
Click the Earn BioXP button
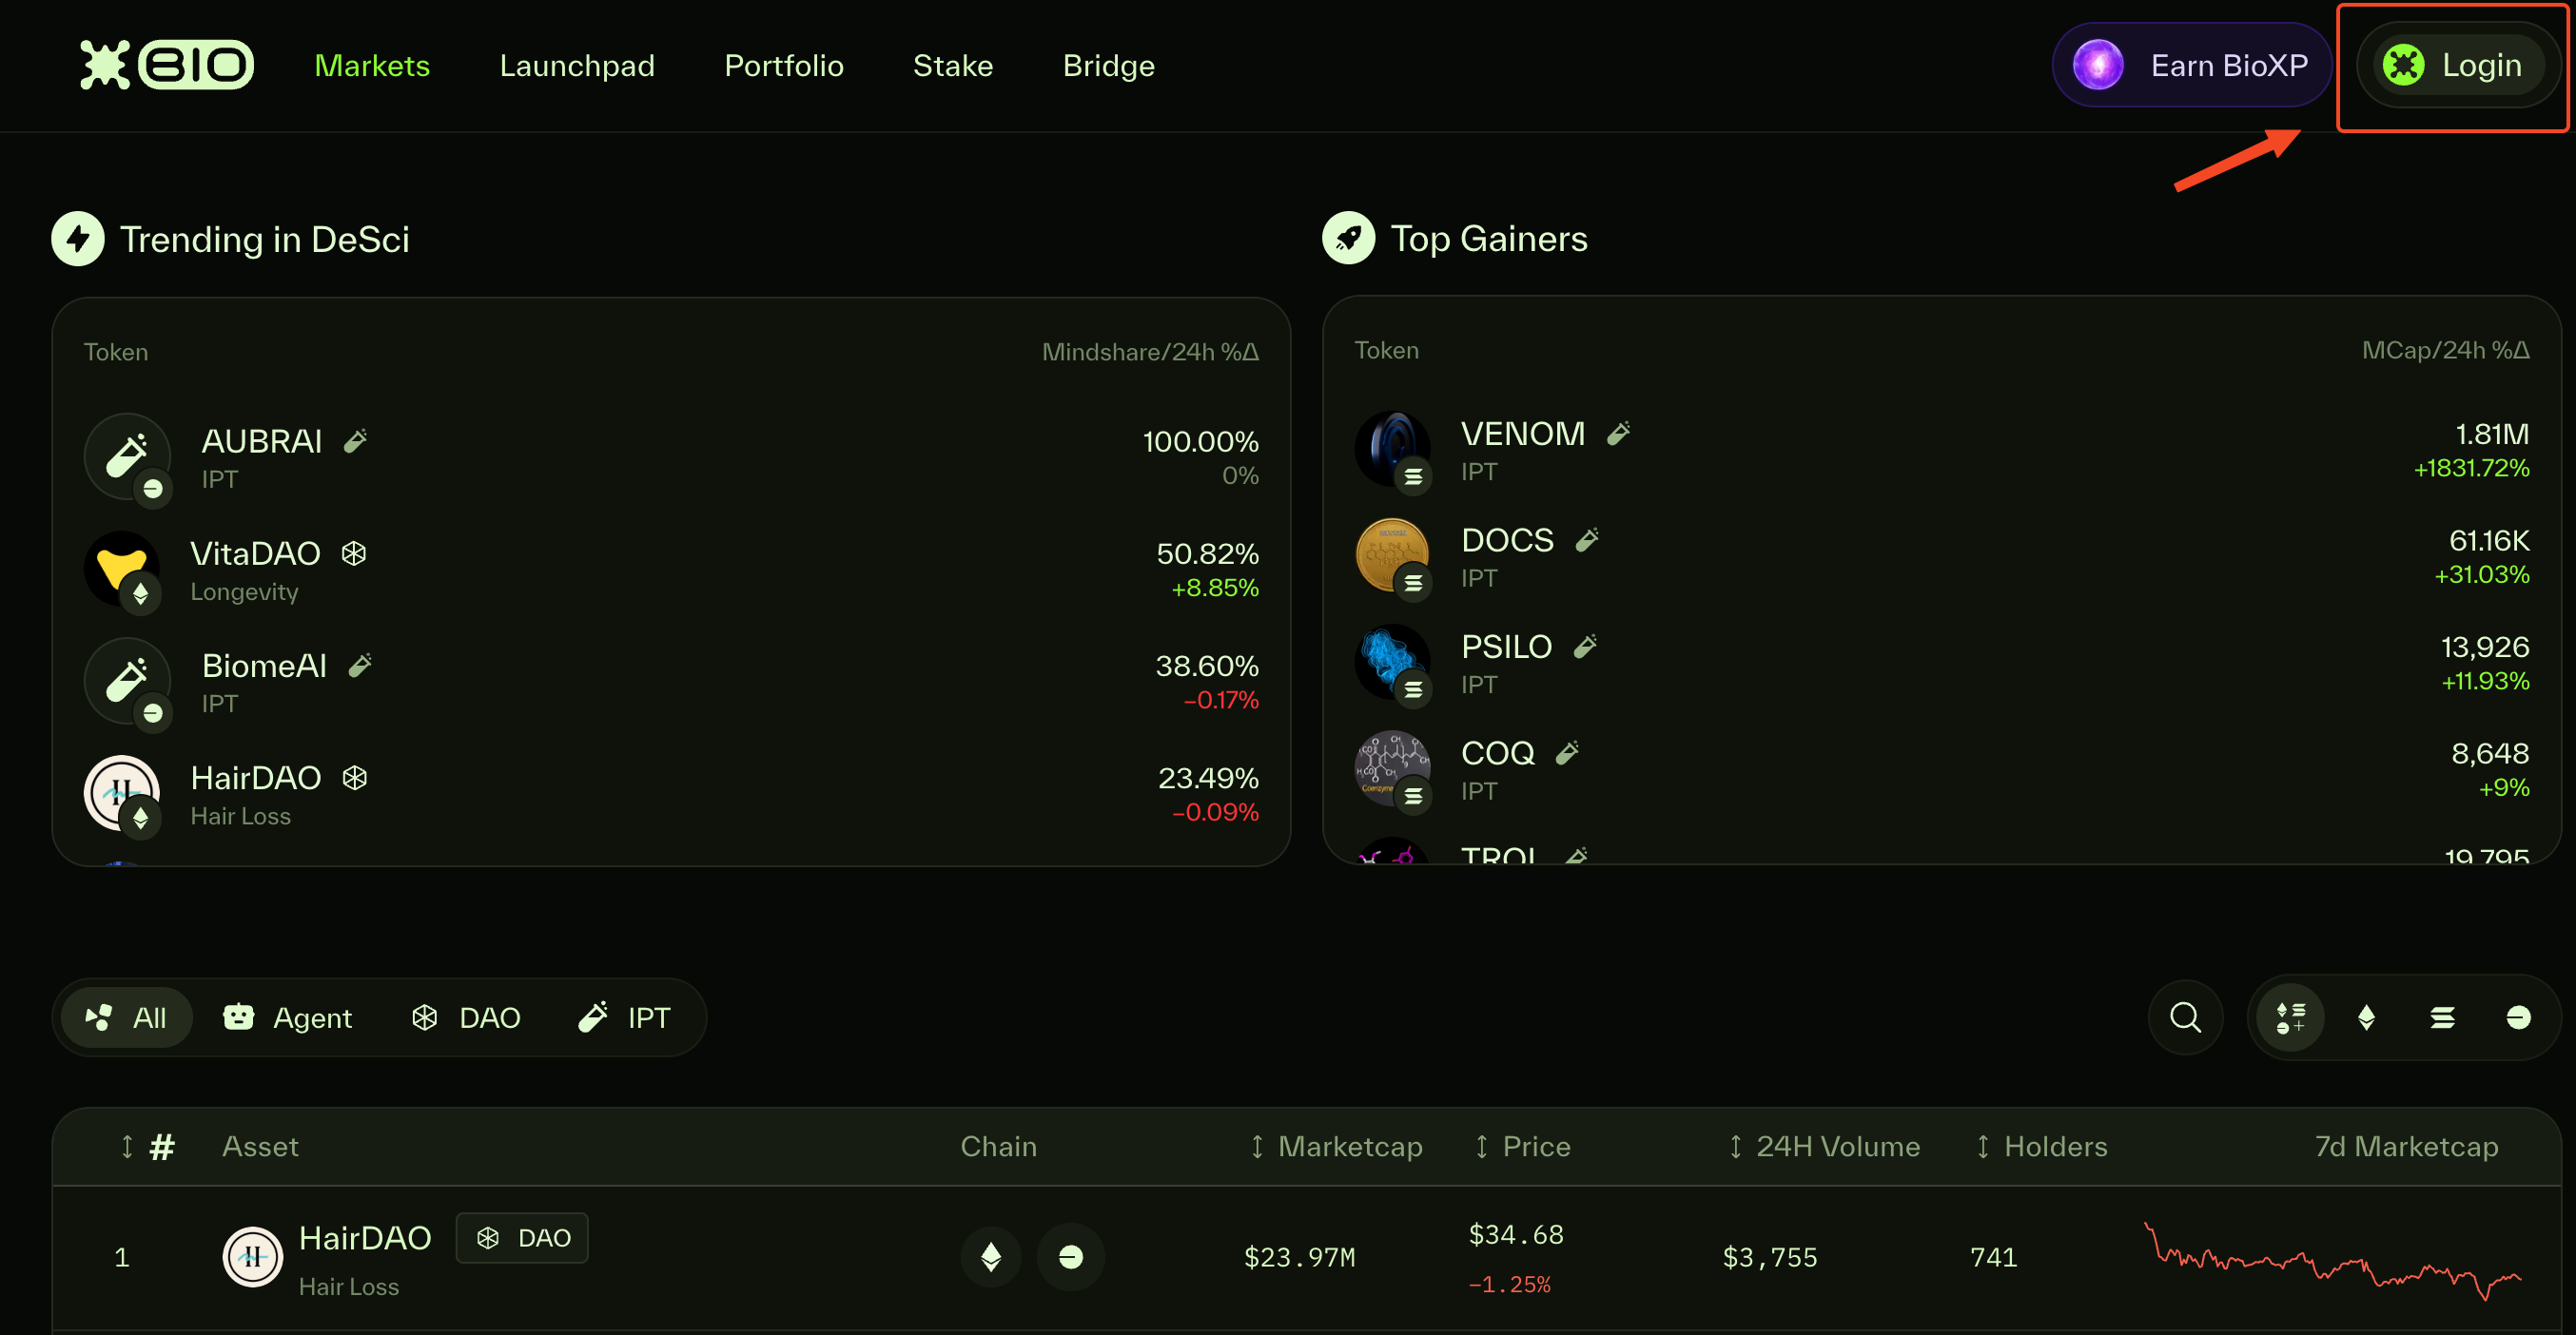pos(2191,66)
